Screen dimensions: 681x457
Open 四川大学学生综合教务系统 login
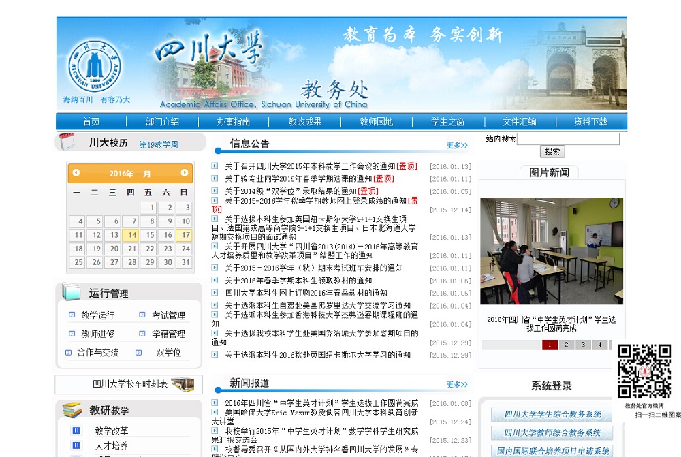coord(552,414)
